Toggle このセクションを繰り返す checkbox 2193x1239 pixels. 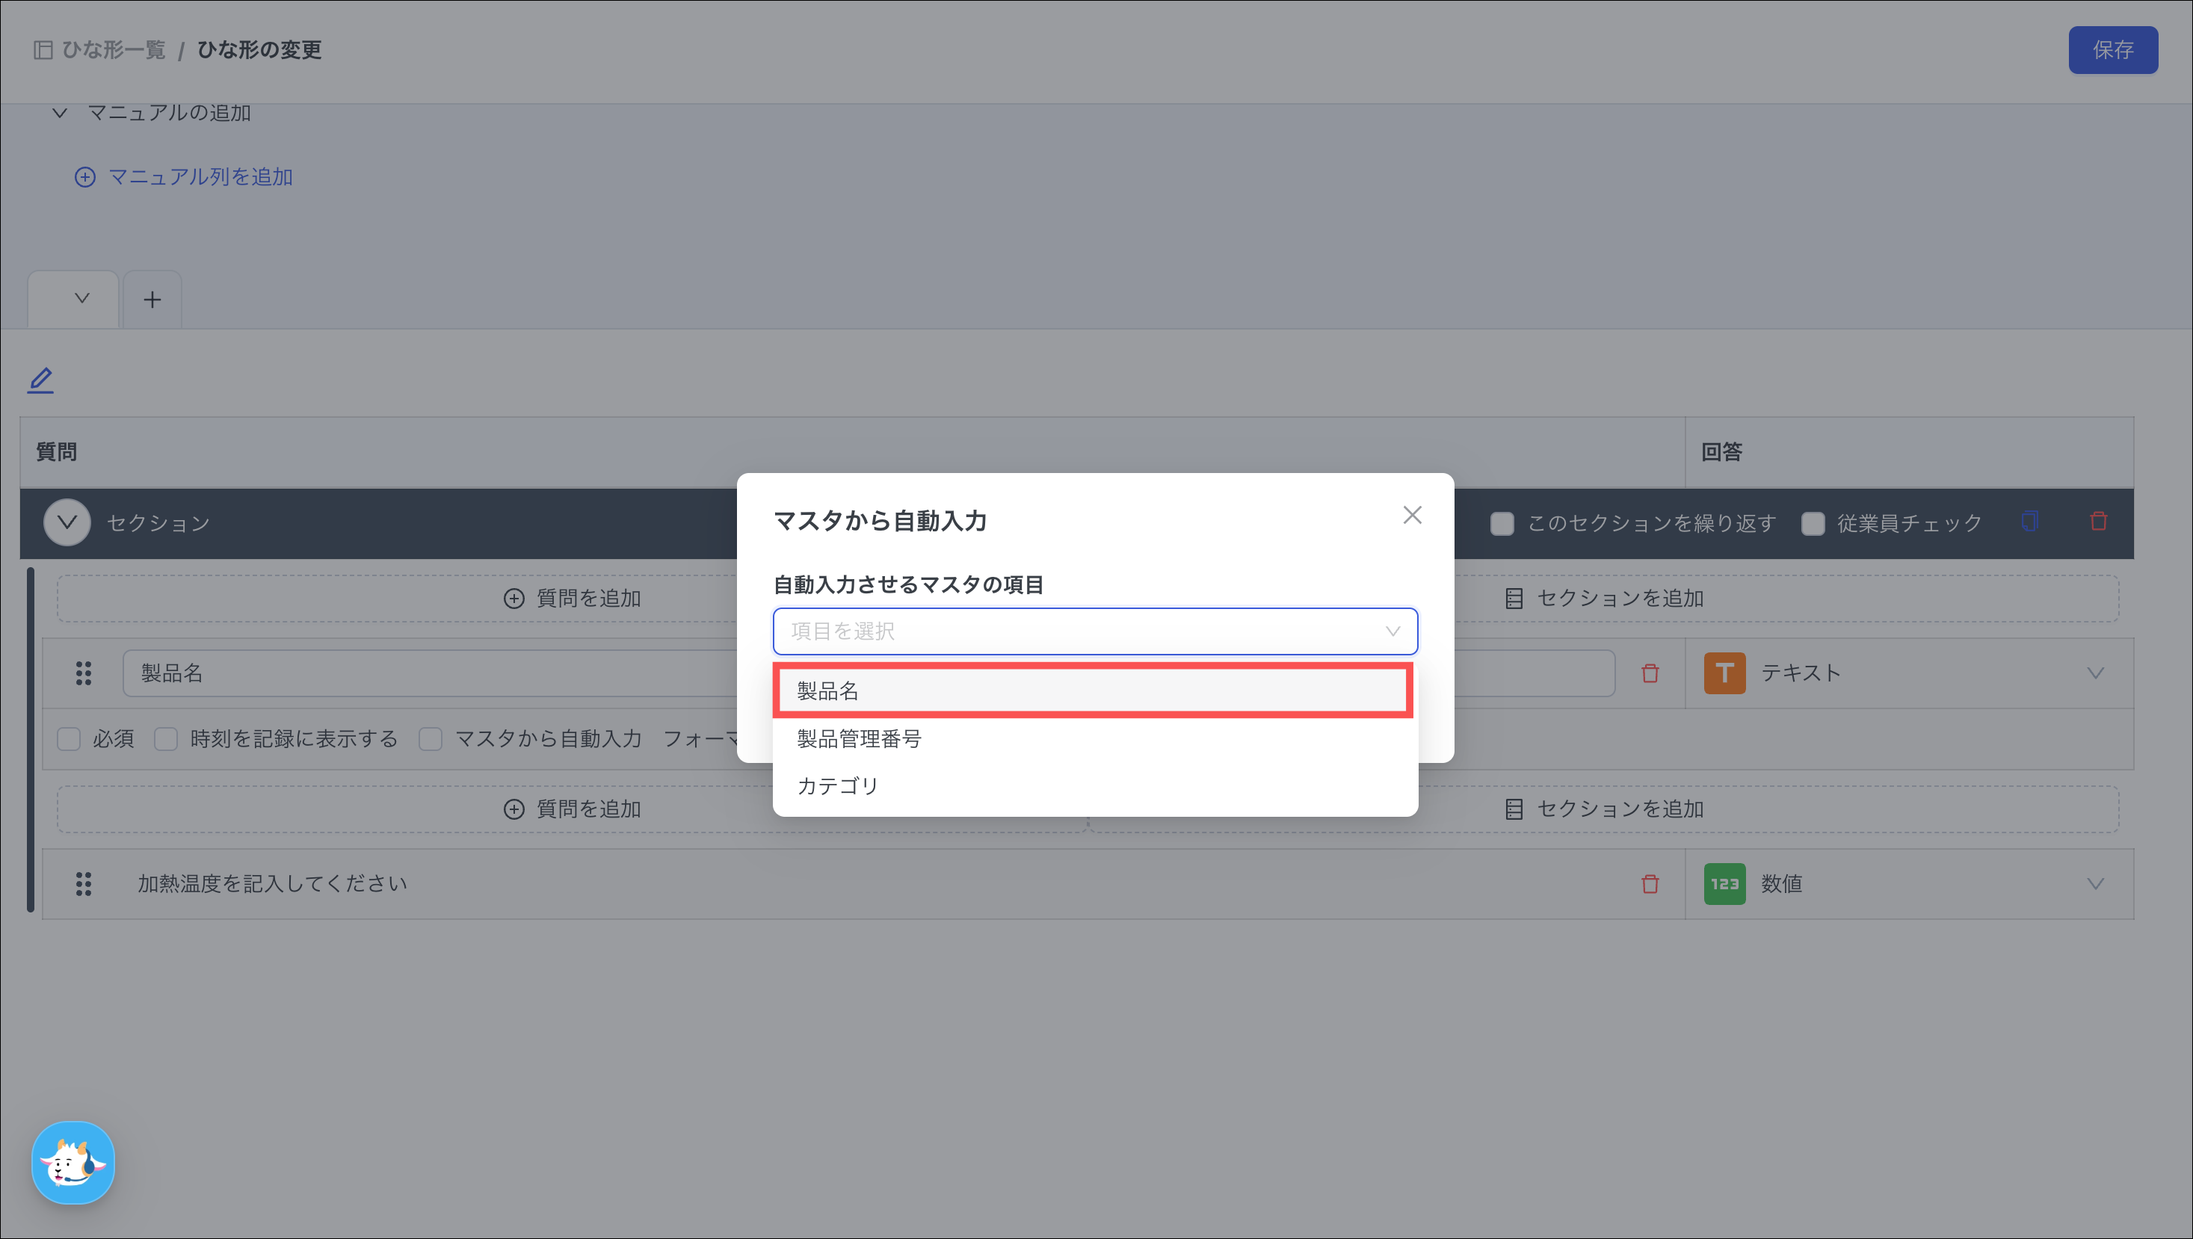(x=1502, y=523)
